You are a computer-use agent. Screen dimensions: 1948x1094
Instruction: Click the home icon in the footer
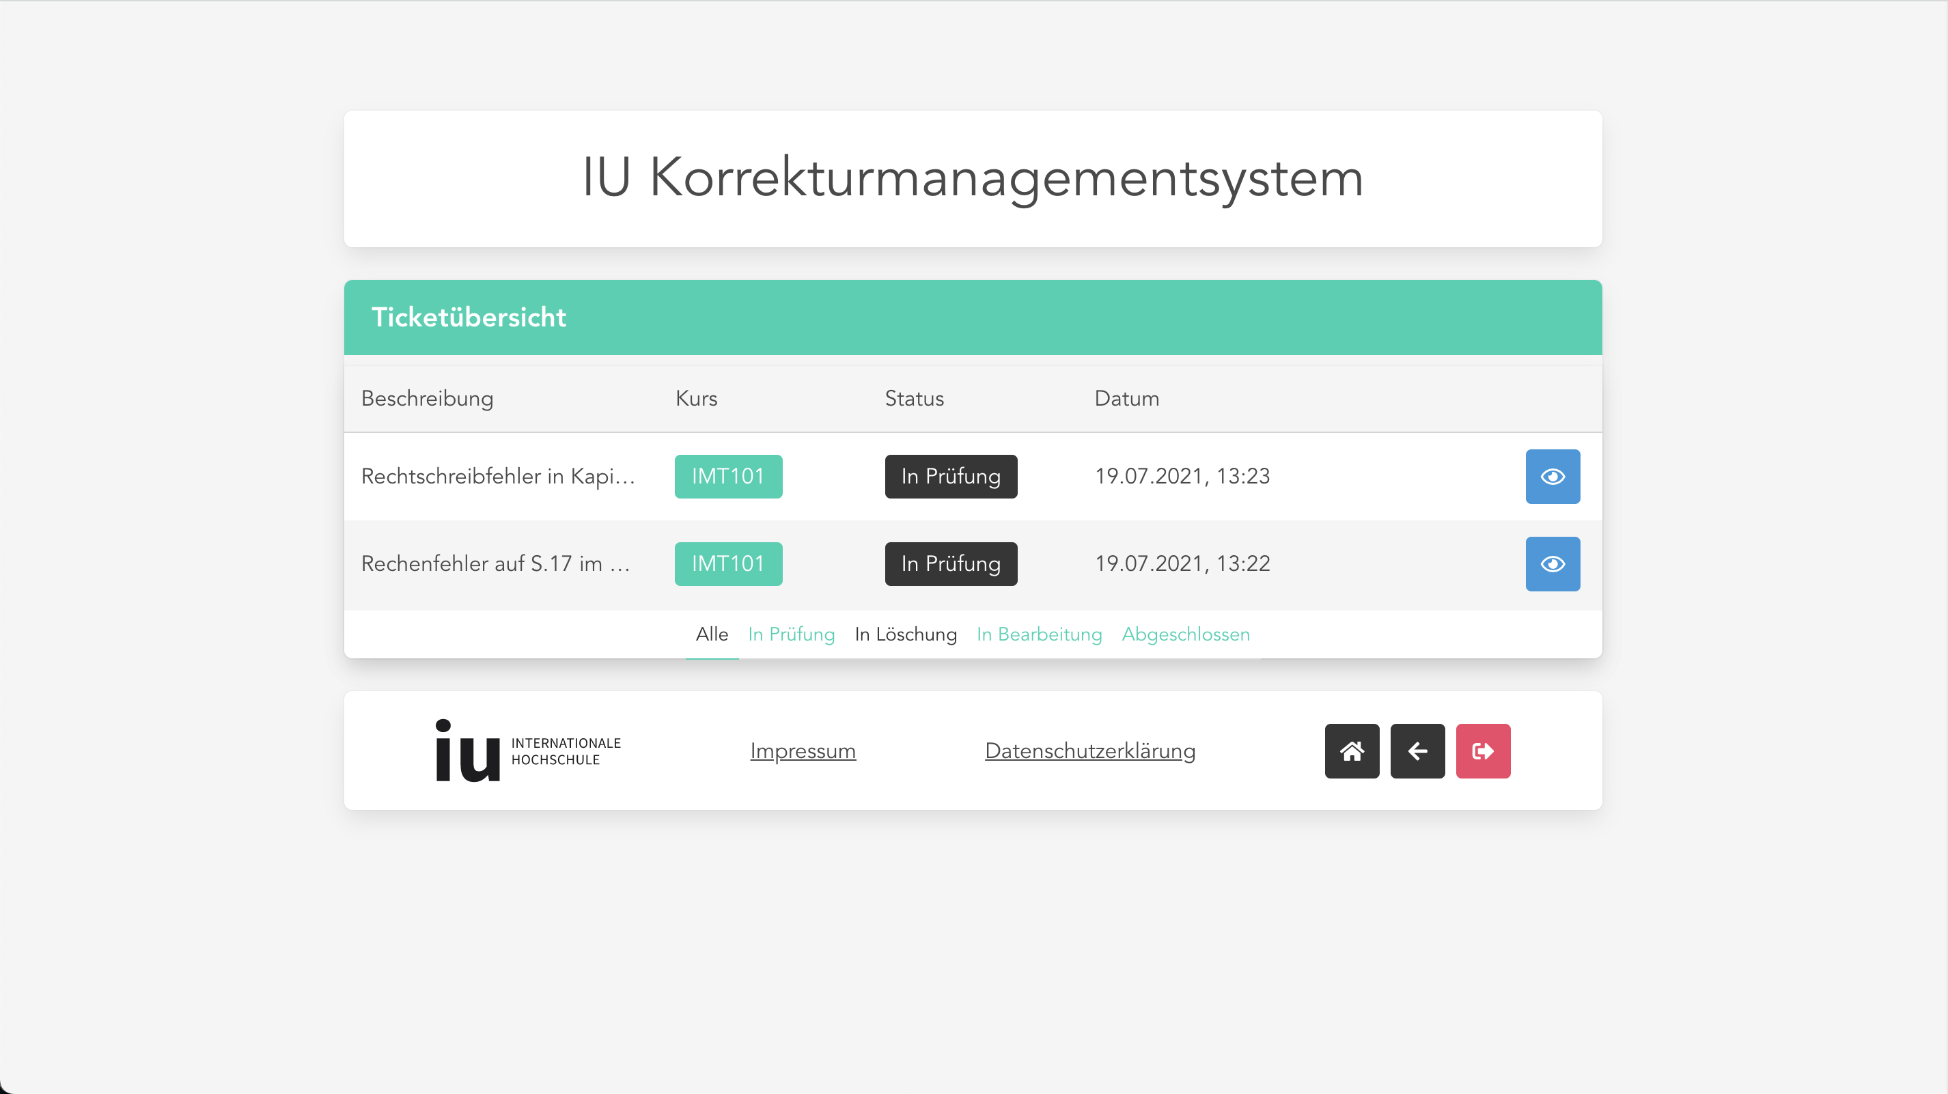point(1351,751)
